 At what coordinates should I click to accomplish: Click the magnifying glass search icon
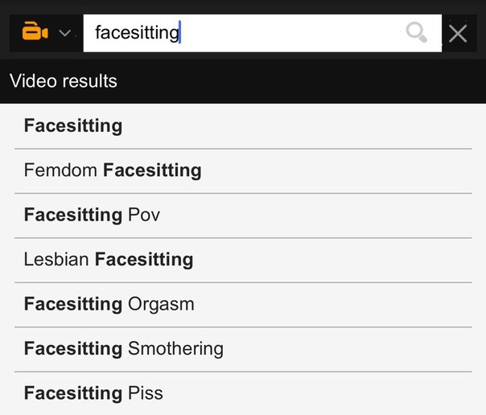(417, 32)
